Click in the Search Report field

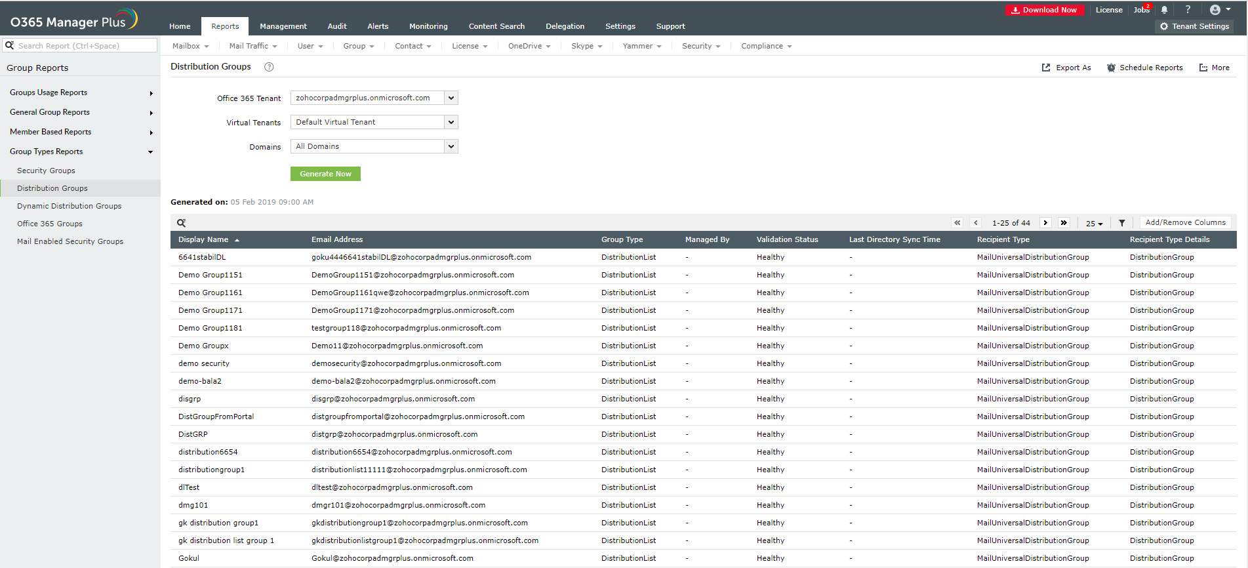(x=80, y=45)
